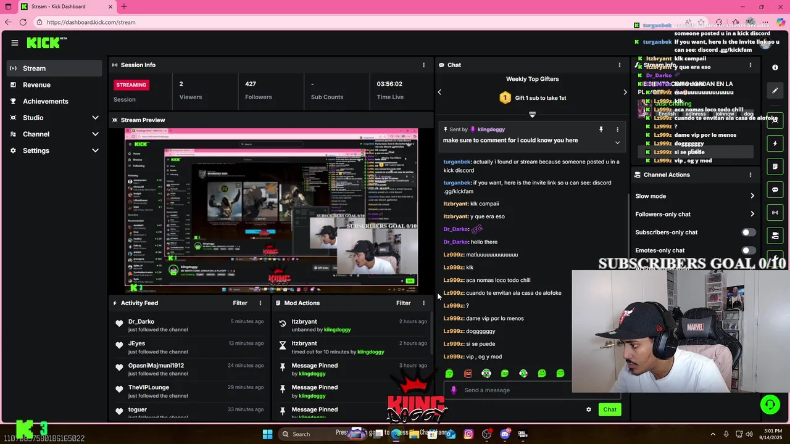Reload the page with browser refresh
The height and width of the screenshot is (444, 790).
(23, 22)
